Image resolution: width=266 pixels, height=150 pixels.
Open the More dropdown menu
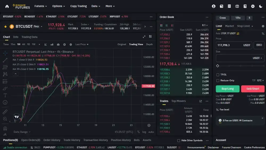pos(110,6)
